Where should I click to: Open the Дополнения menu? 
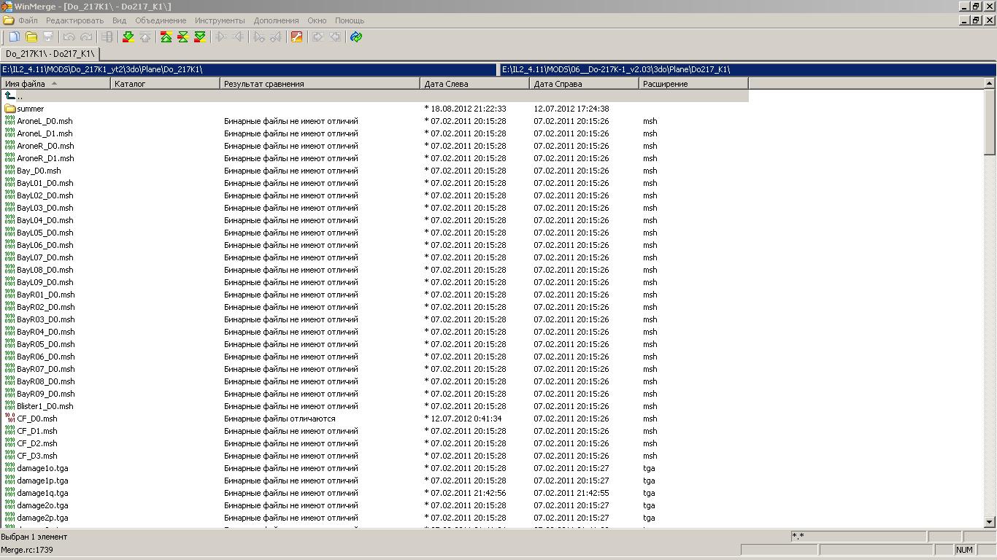coord(276,20)
